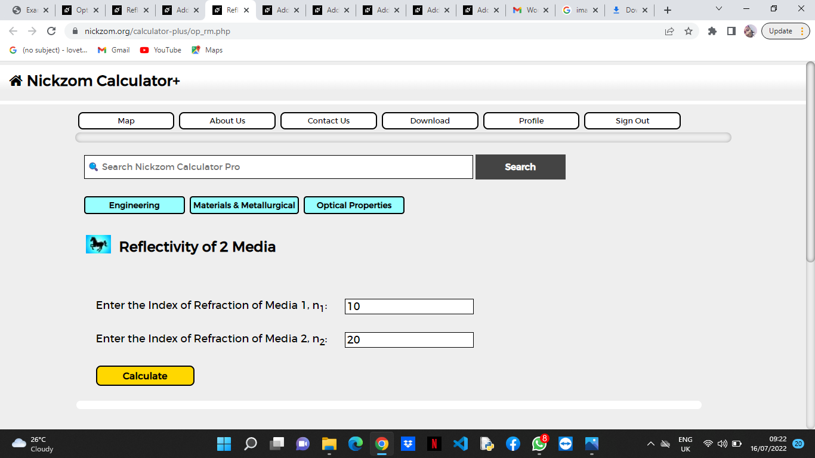
Task: Open the (no subject) bookmark
Action: [x=48, y=50]
